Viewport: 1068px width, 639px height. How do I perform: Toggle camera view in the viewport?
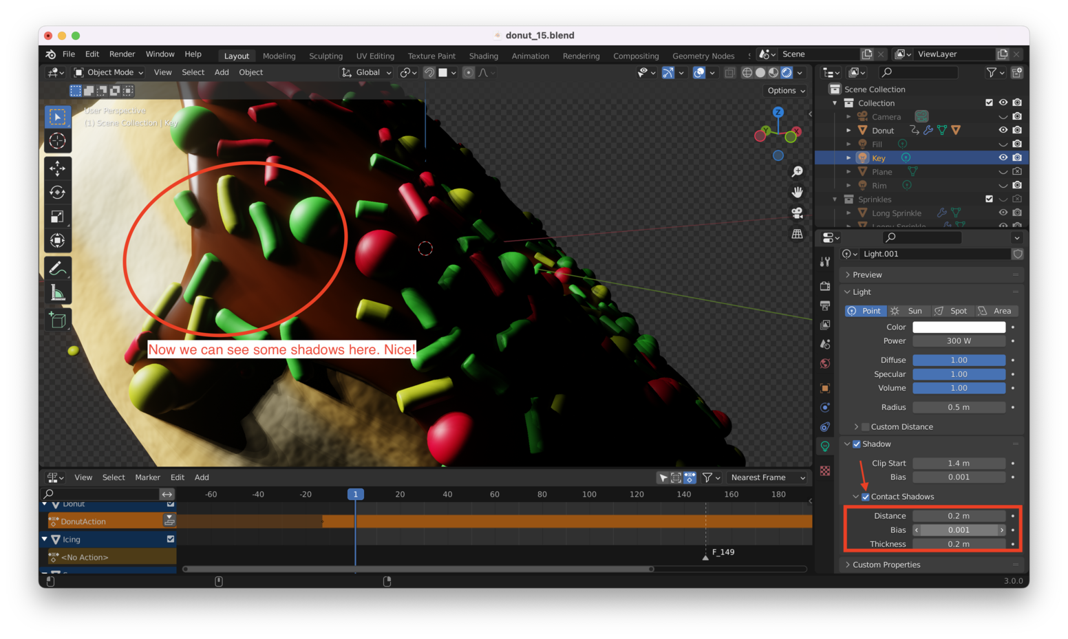[797, 213]
